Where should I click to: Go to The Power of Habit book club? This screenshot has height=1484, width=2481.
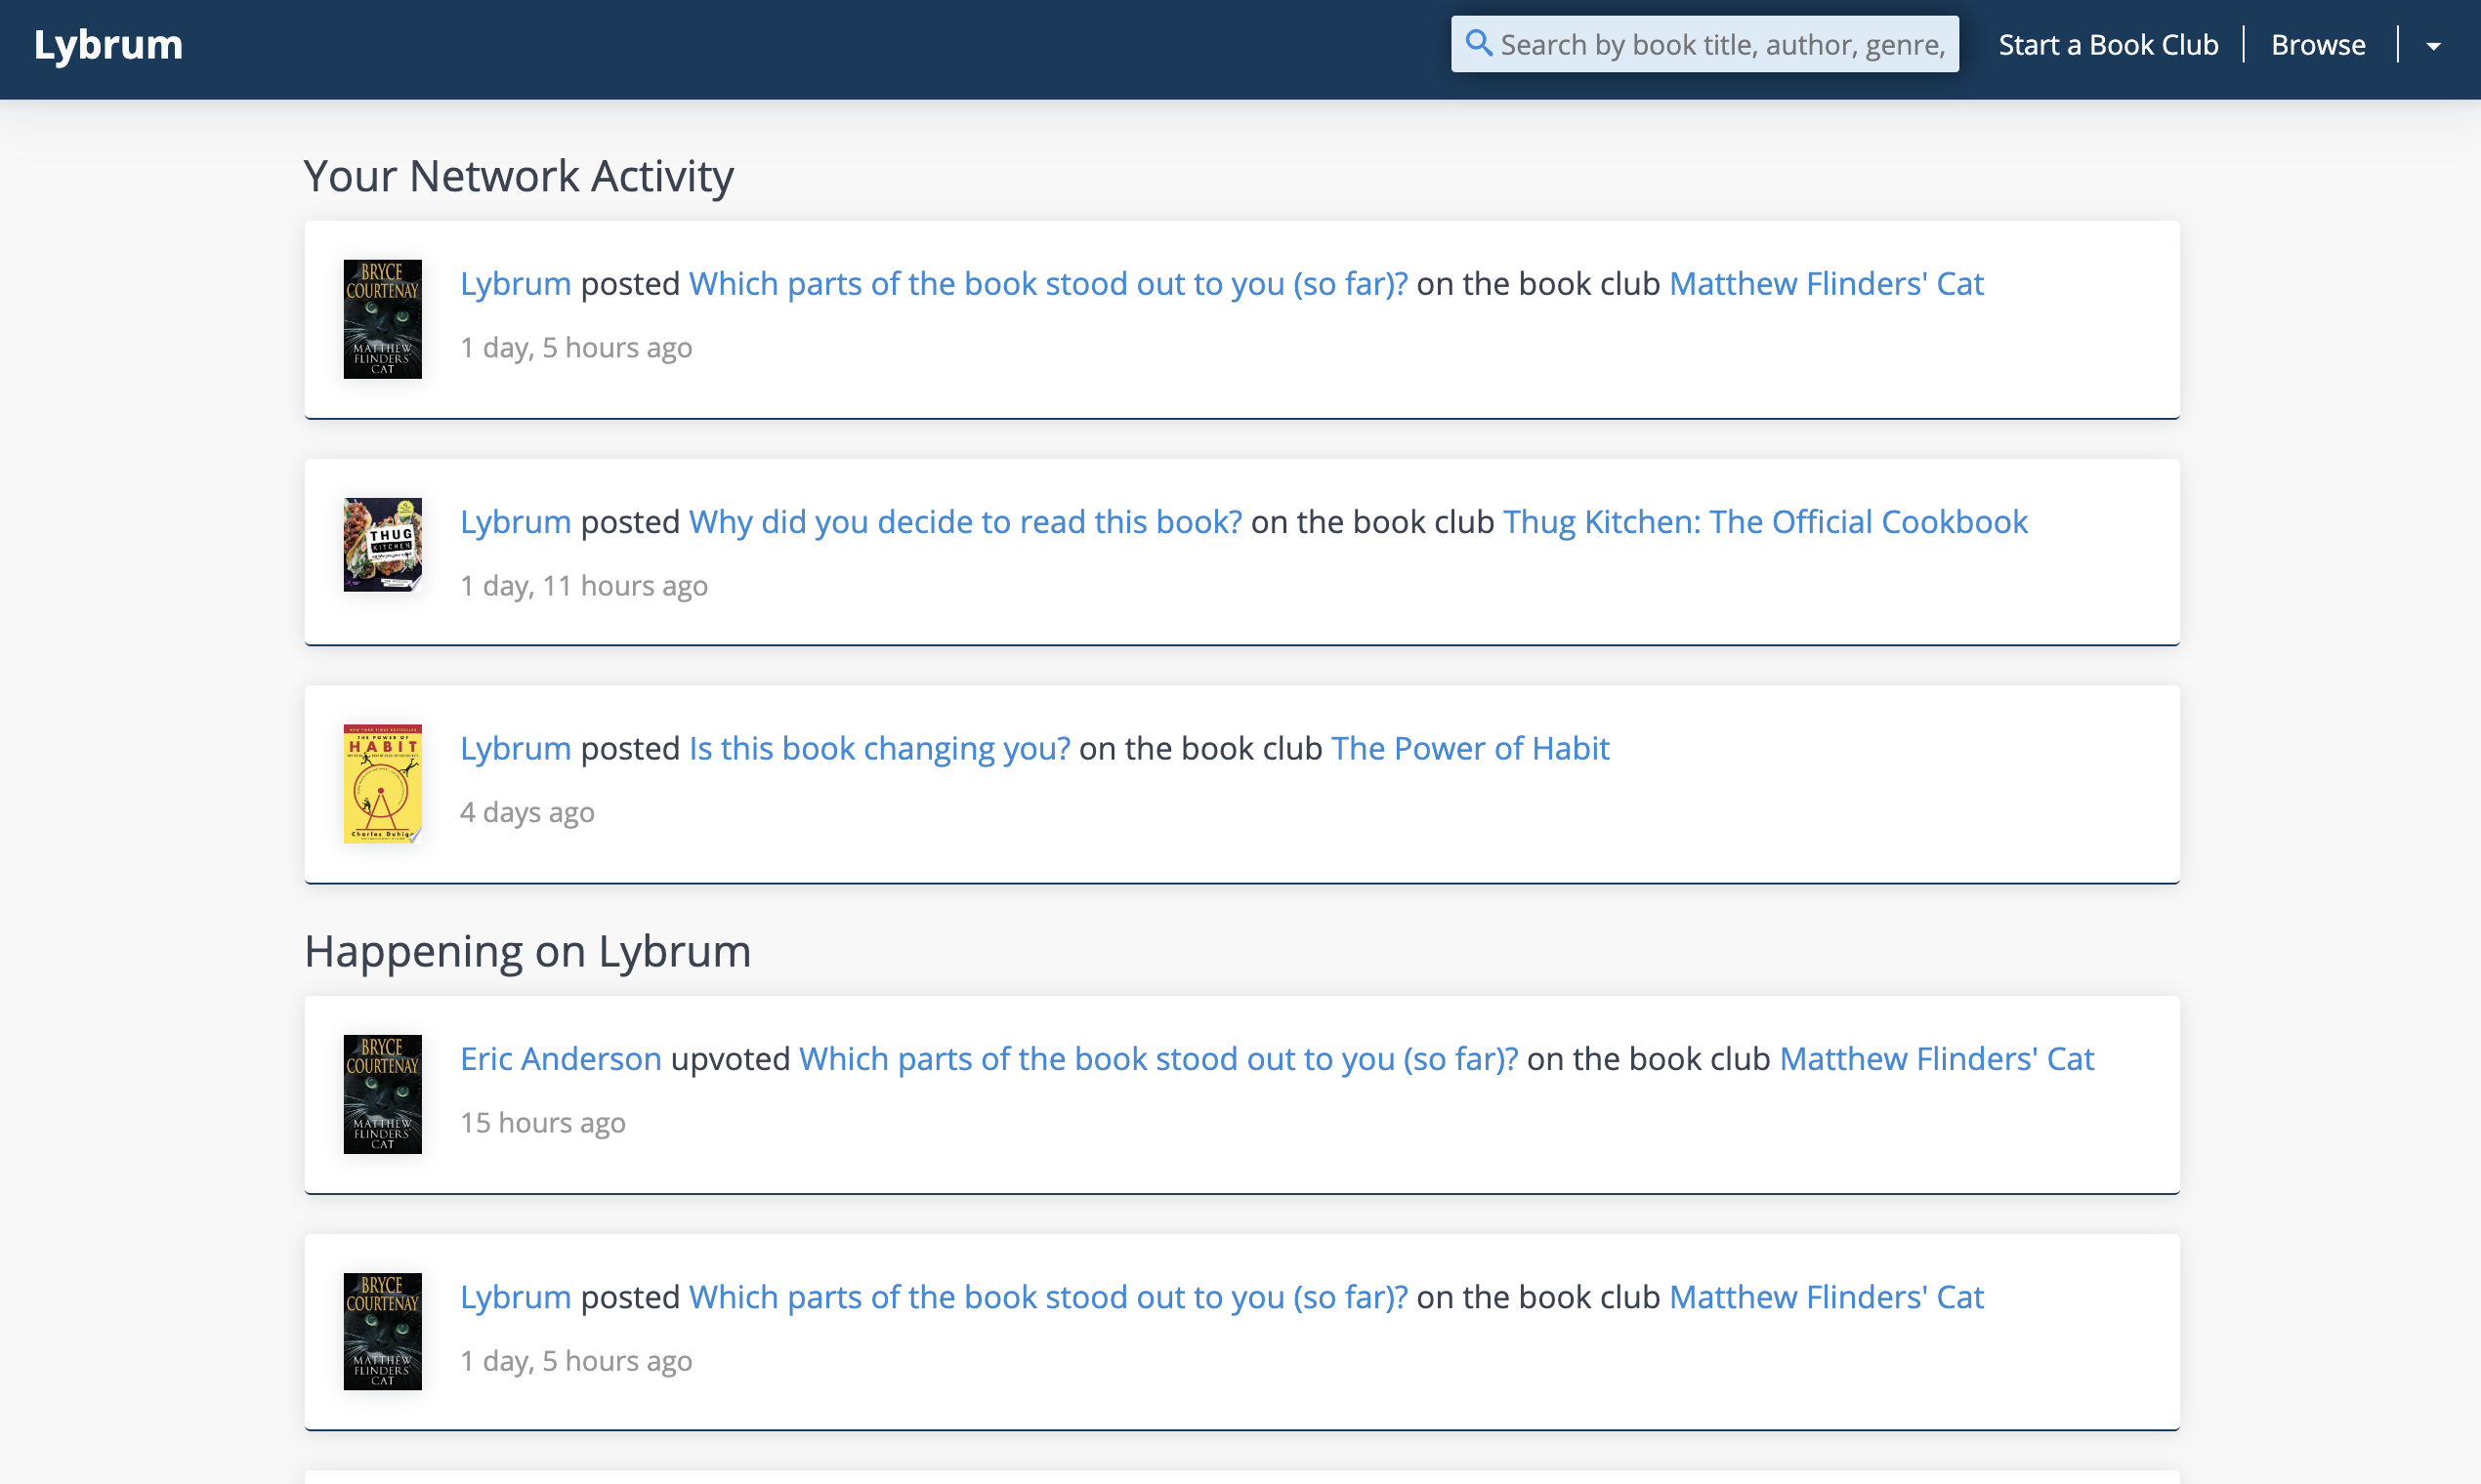(1470, 748)
